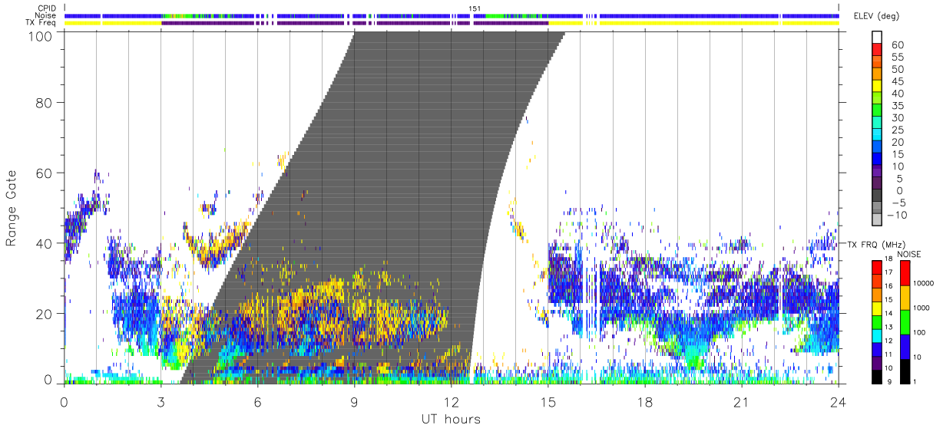The image size is (943, 435).
Task: Click the '20' tick on the Range Gate axis
Action: pos(44,314)
